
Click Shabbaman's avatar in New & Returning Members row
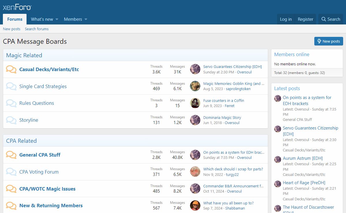pos(195,206)
